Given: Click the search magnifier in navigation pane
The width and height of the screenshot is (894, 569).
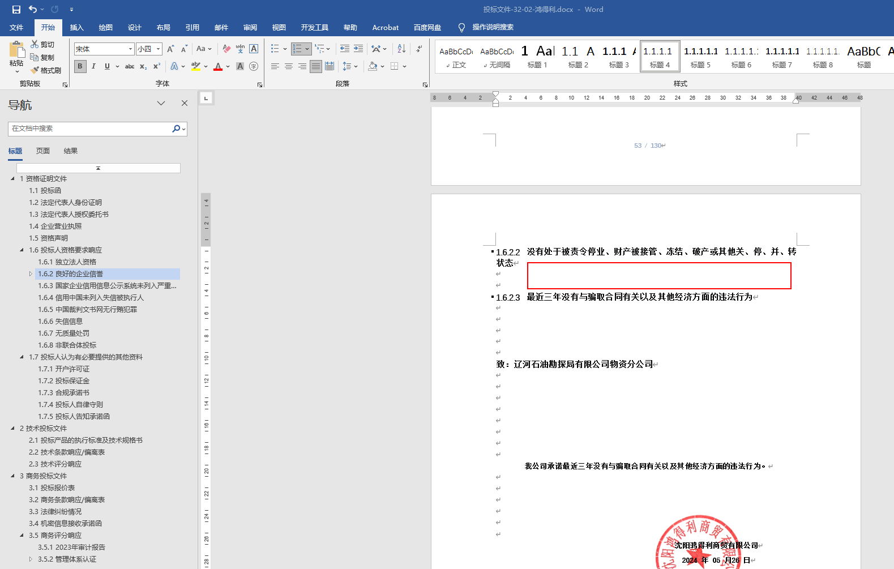Looking at the screenshot, I should tap(176, 129).
